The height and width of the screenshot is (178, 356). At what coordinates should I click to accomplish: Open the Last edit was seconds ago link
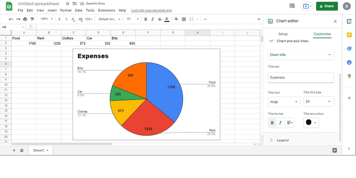pos(151,10)
